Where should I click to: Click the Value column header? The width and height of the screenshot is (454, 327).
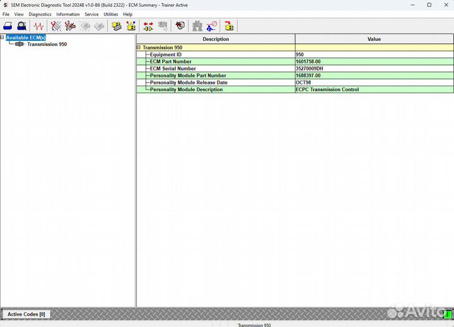374,39
